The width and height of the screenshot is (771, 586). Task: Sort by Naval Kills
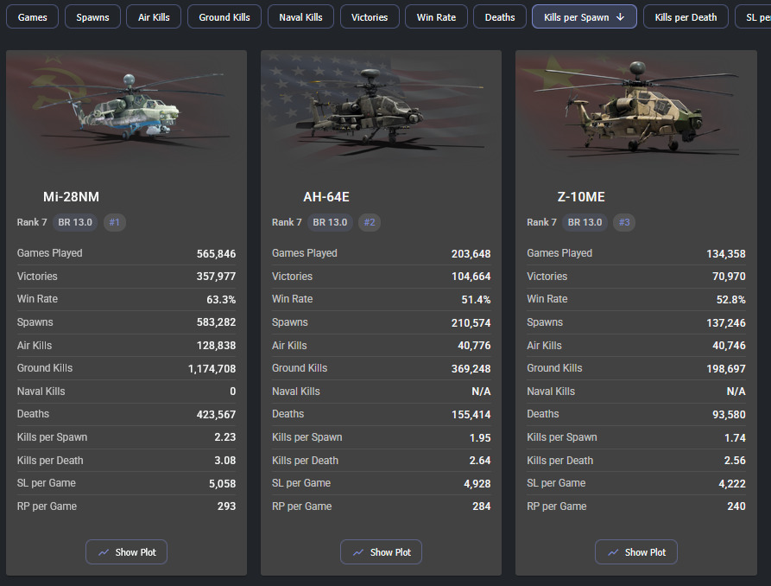[x=300, y=17]
